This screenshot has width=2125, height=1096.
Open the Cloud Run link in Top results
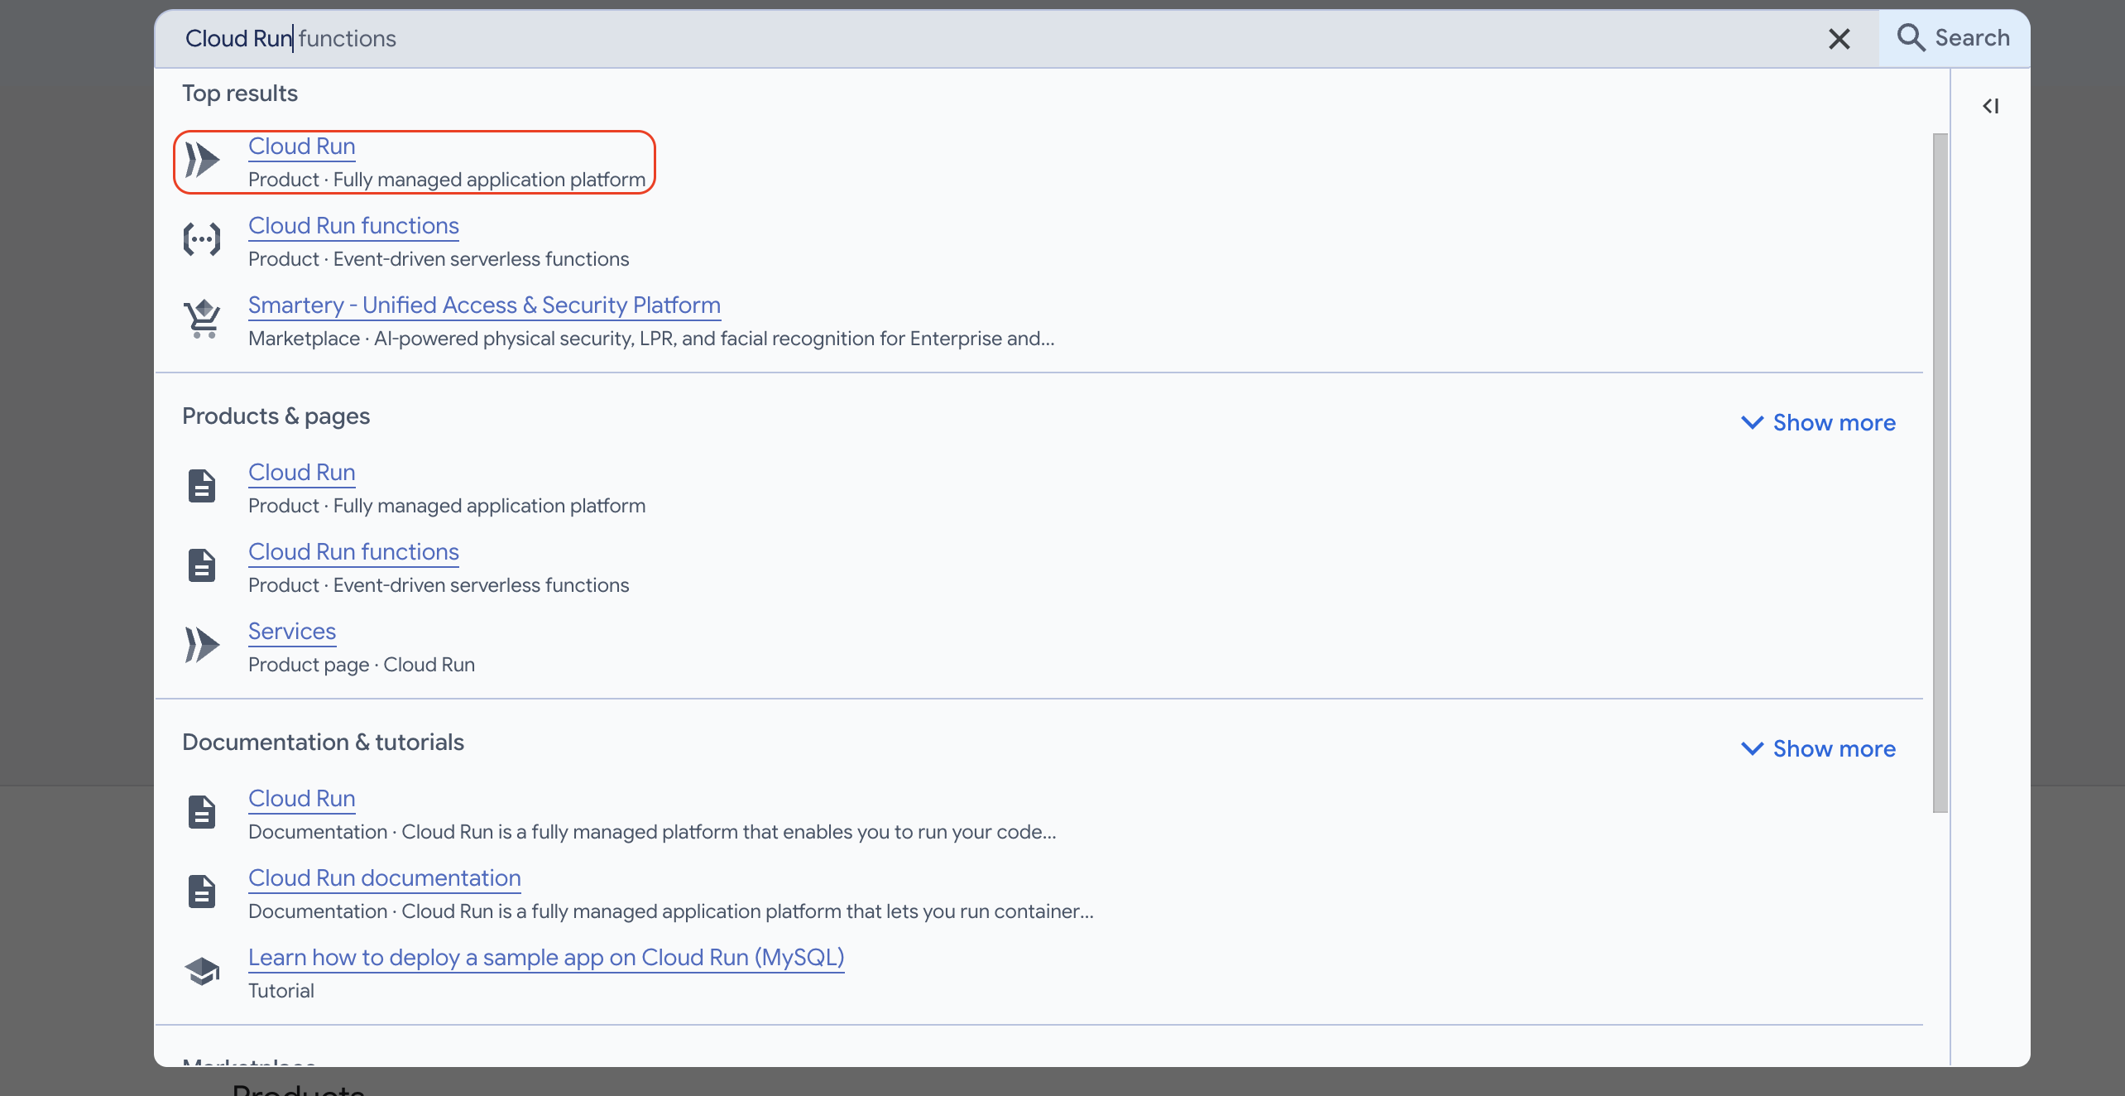point(302,147)
